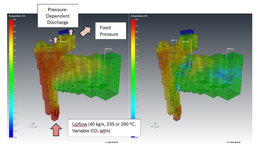Image resolution: width=259 pixels, height=152 pixels.
Task: Click the XYZ axis triad in right view
Action: click(154, 125)
